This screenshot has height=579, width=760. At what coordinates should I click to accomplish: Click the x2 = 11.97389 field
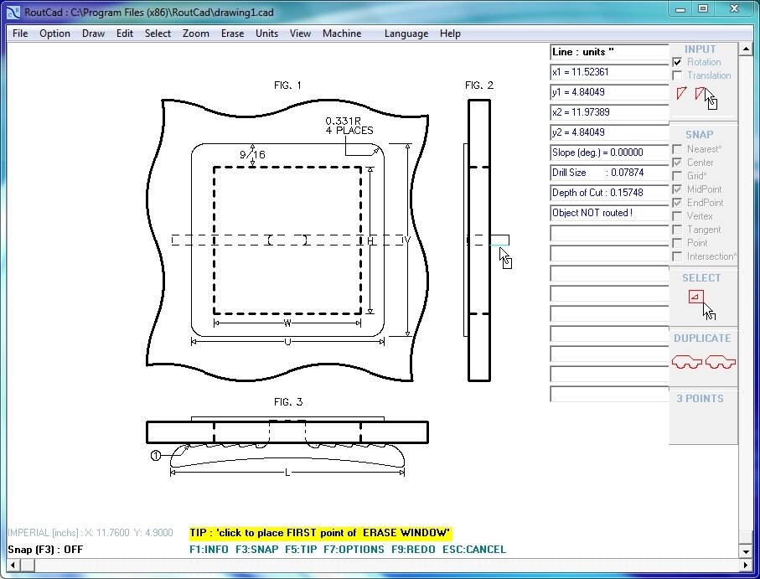pos(609,112)
